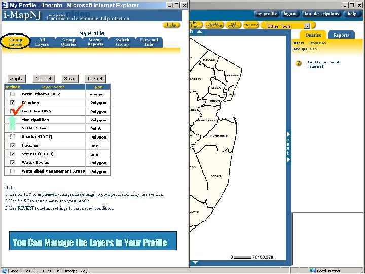Click the my profile button in map window
This screenshot has width=365, height=274.
(x=266, y=14)
